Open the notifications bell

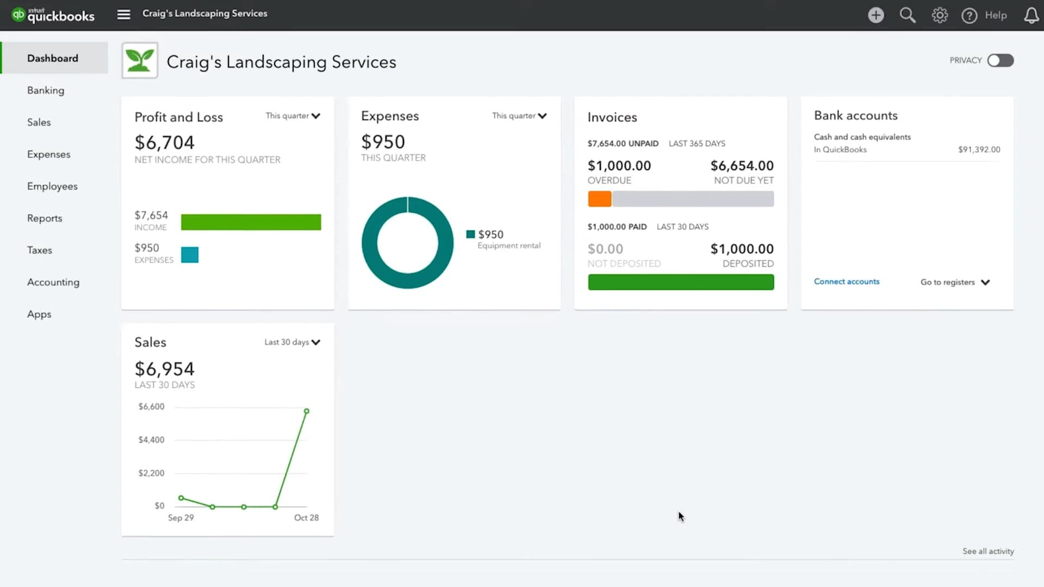(1031, 15)
